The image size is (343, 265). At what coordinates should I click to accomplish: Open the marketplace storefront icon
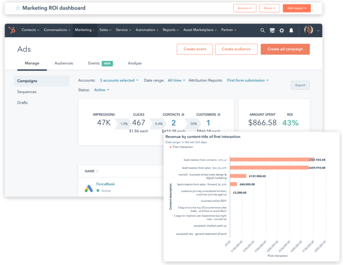[272, 30]
